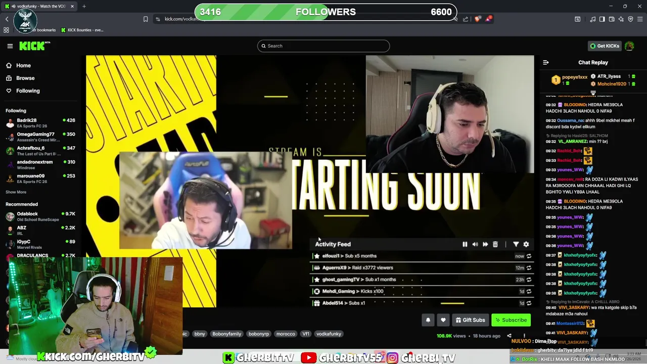
Task: Open browser media control music icon
Action: (x=592, y=19)
